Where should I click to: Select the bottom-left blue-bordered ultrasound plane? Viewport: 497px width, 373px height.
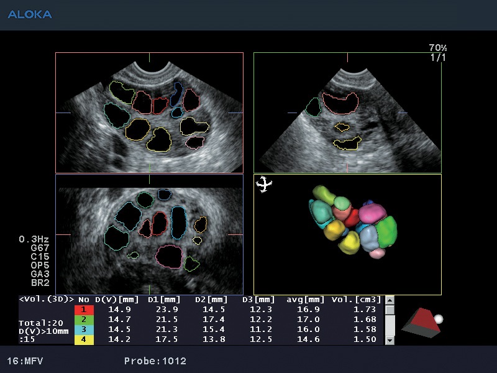[149, 234]
